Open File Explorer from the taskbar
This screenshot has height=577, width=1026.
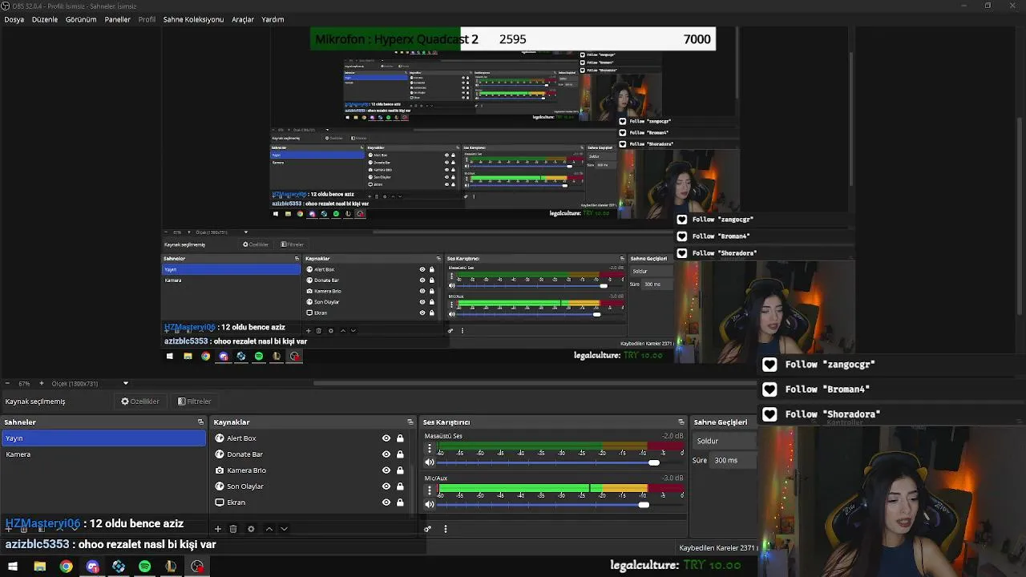39,567
